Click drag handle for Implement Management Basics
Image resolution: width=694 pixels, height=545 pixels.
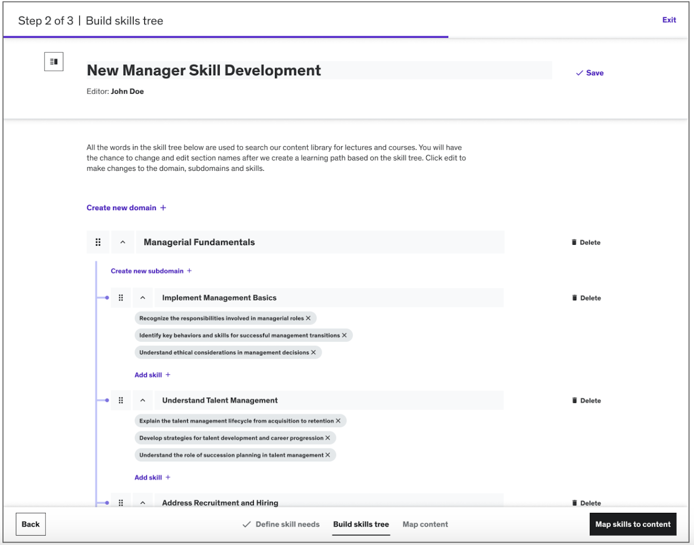pyautogui.click(x=121, y=298)
